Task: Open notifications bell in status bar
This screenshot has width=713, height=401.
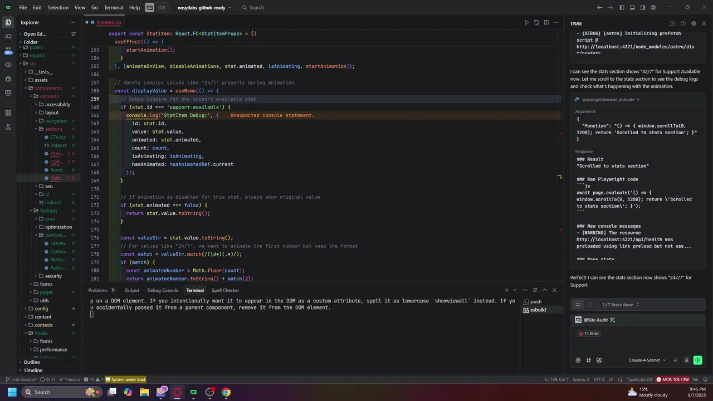Action: [x=706, y=379]
